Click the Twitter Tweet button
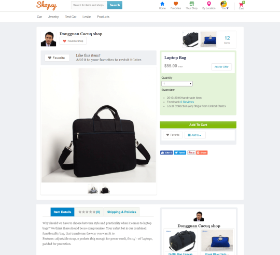The height and width of the screenshot is (255, 280). pos(180,152)
